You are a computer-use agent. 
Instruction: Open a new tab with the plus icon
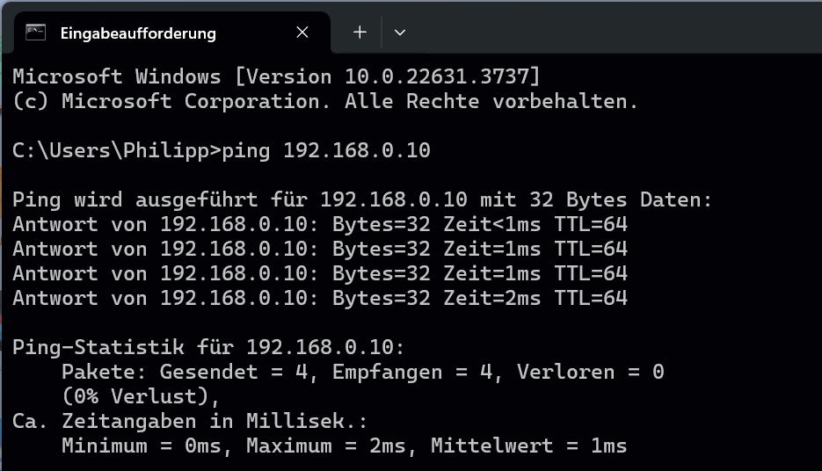[360, 33]
